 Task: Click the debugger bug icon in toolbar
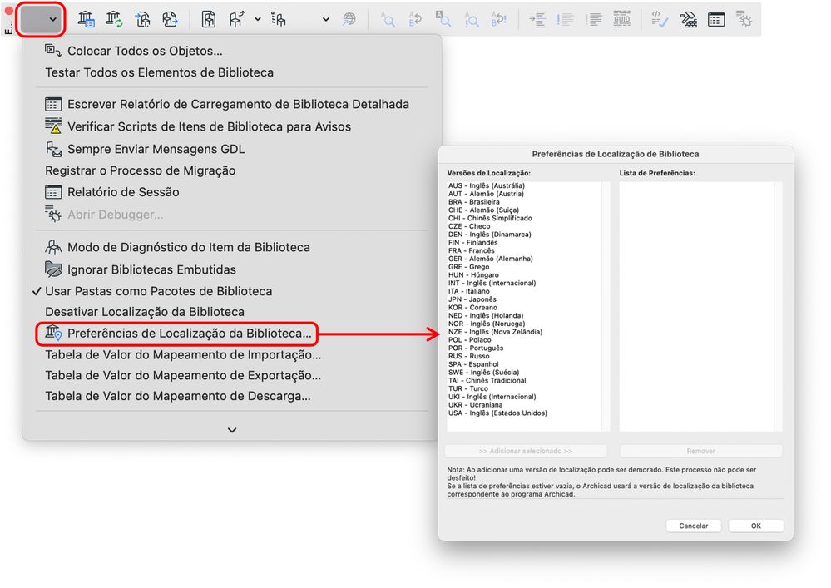pos(744,20)
